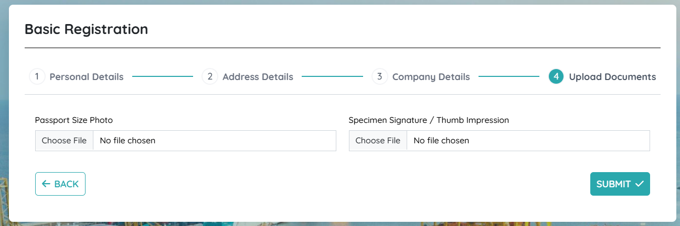Click the Passport Size Photo label
Screen dimensions: 680x226
(x=74, y=120)
